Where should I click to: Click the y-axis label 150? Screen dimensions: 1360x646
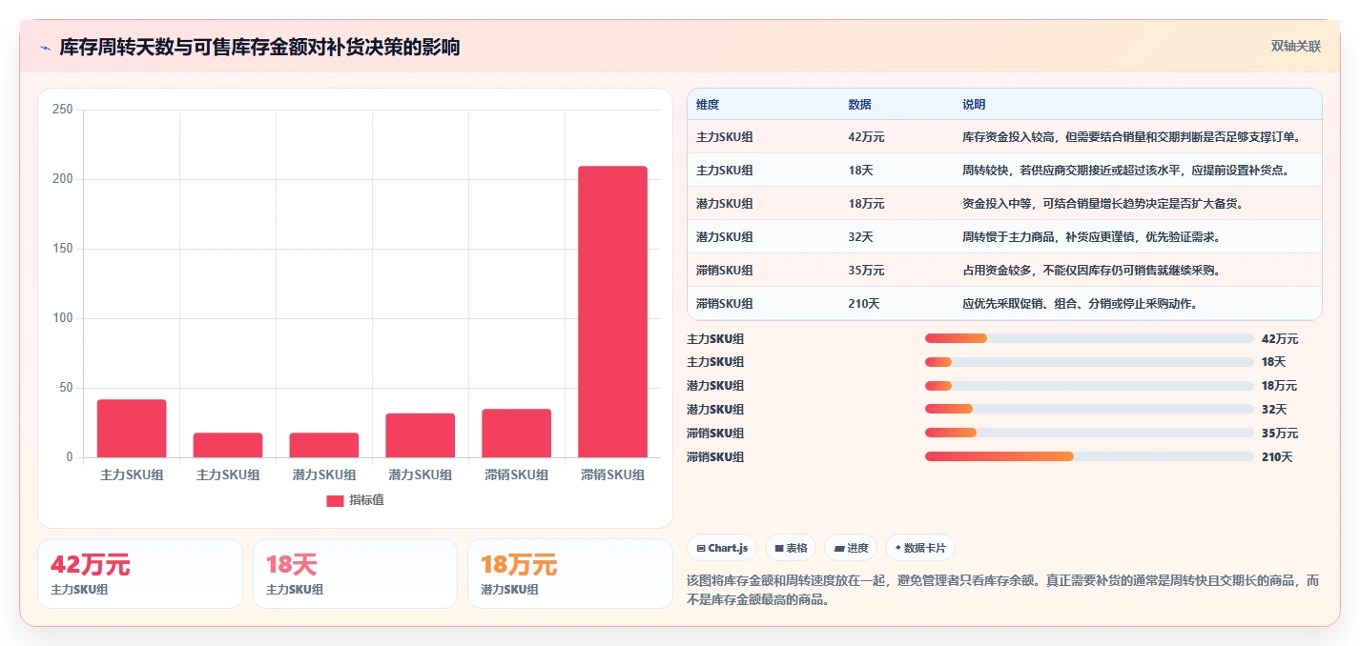pos(63,249)
